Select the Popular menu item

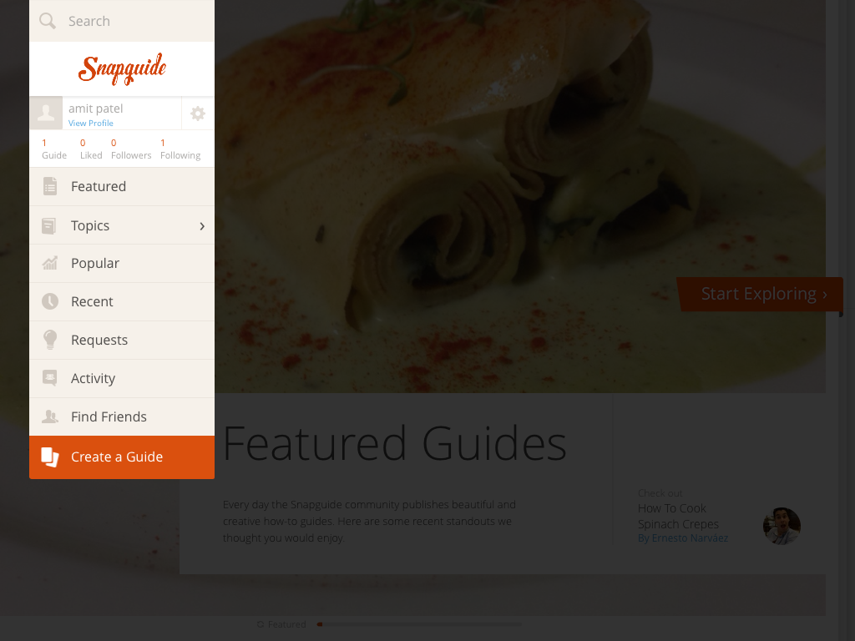[122, 263]
